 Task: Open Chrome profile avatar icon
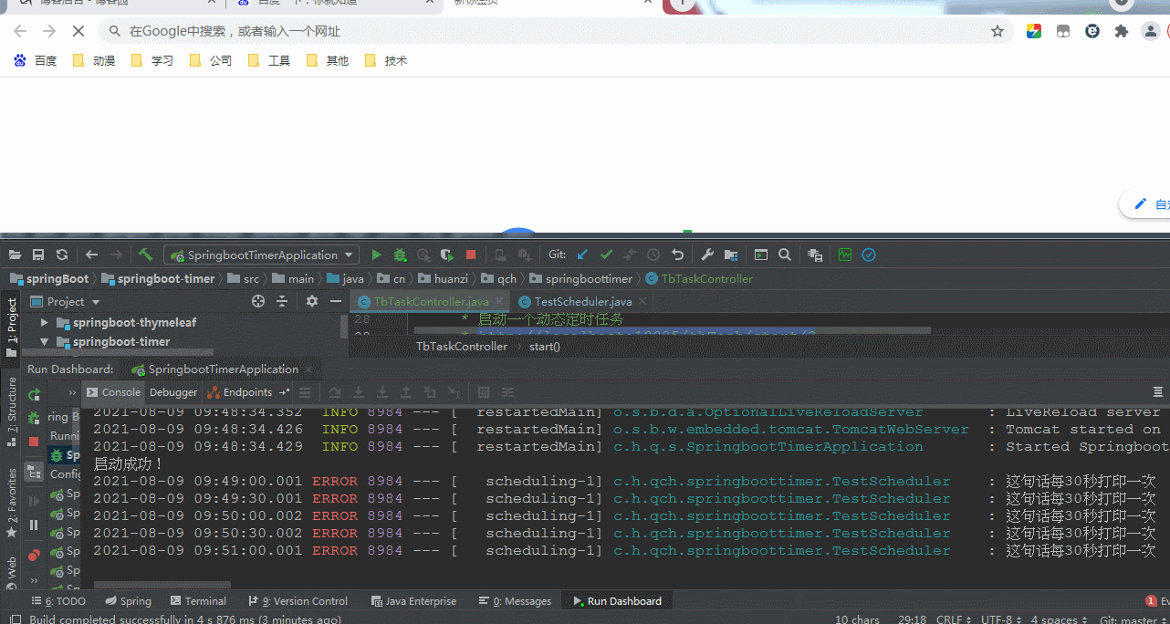[1151, 31]
